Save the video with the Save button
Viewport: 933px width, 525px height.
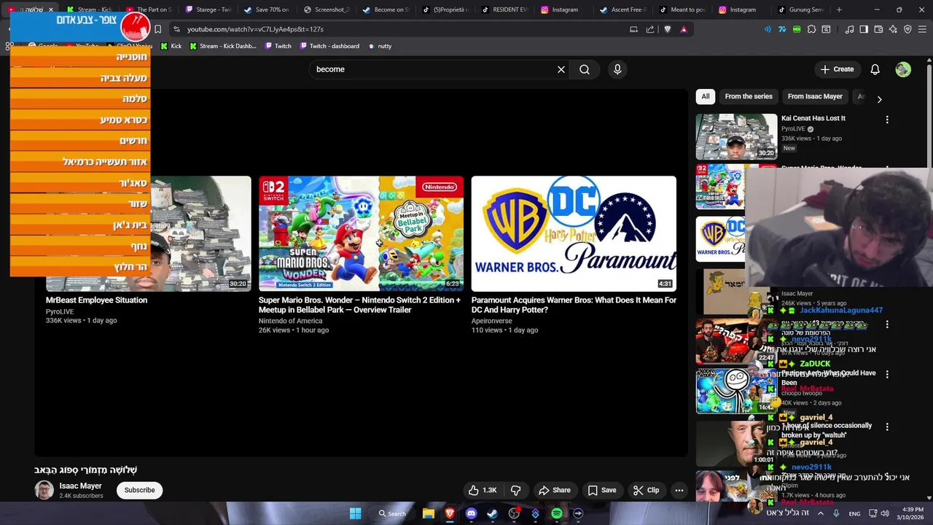(602, 490)
